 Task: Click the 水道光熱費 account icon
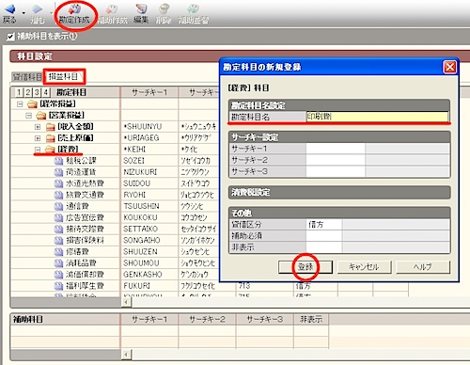[58, 183]
